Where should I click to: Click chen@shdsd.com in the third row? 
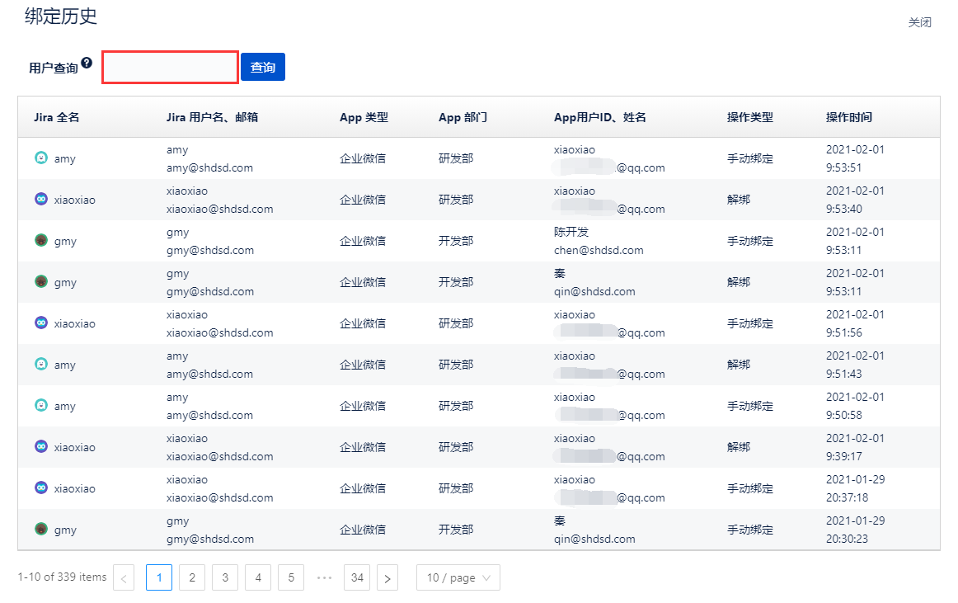tap(599, 250)
